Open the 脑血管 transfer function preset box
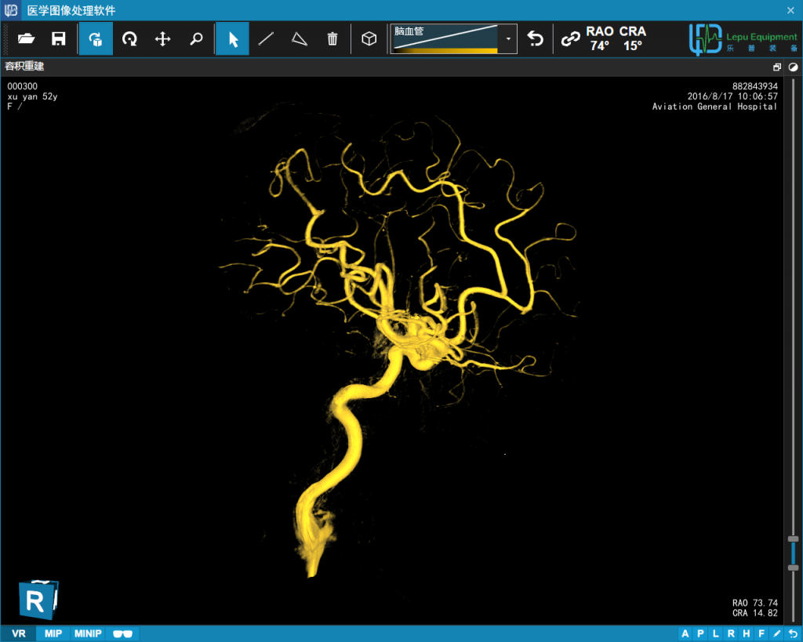 [445, 38]
